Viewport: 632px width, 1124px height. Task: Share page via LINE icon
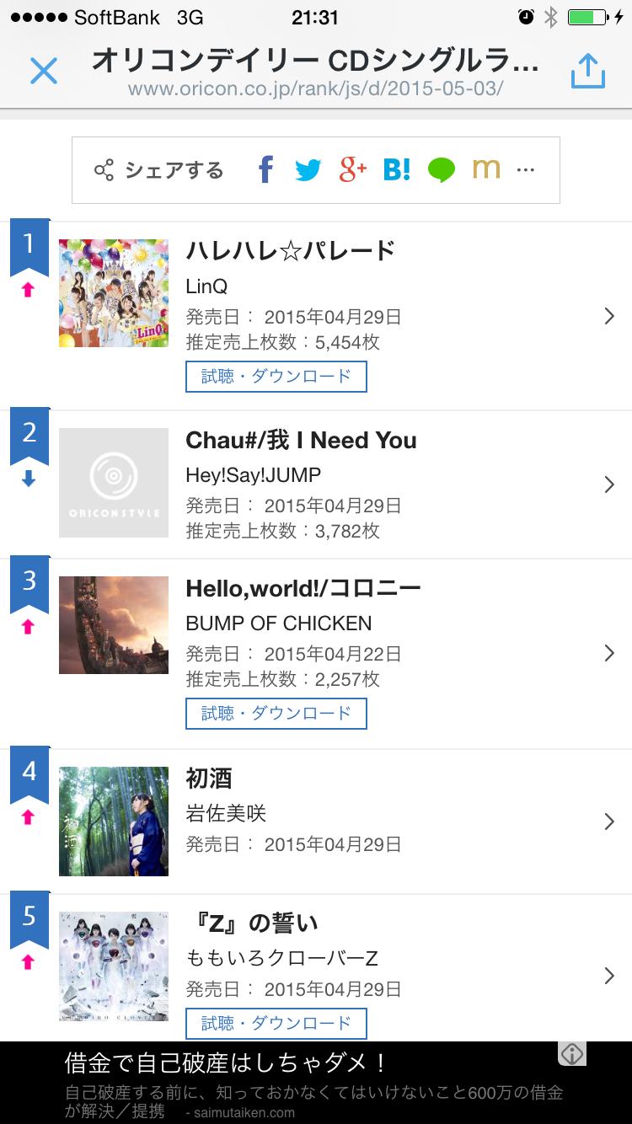tap(441, 170)
